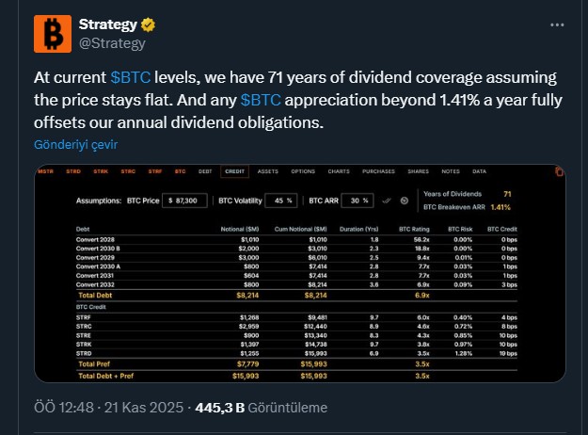Click Gönderiyi çevir to translate post

76,145
